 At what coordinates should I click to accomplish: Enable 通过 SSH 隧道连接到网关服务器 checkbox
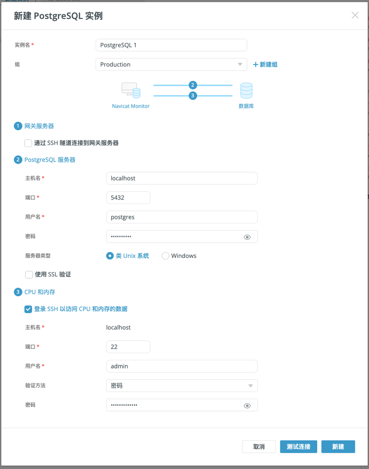(x=28, y=144)
